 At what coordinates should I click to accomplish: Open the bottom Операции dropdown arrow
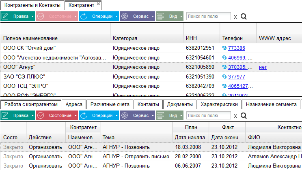116,116
